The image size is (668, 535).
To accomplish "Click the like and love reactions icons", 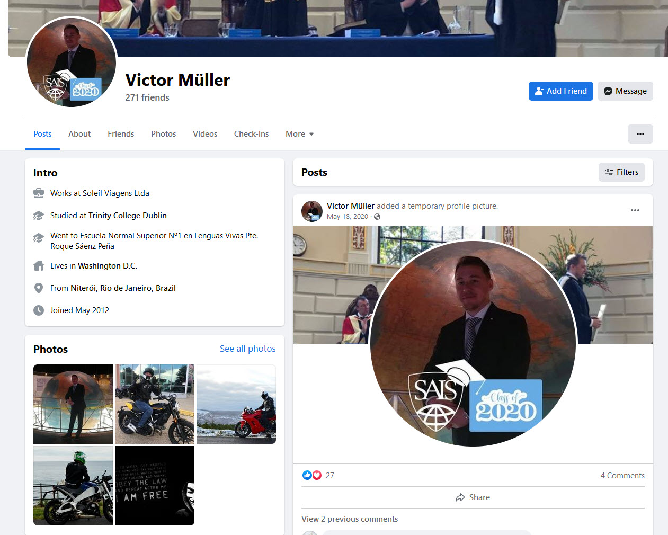I will point(312,475).
